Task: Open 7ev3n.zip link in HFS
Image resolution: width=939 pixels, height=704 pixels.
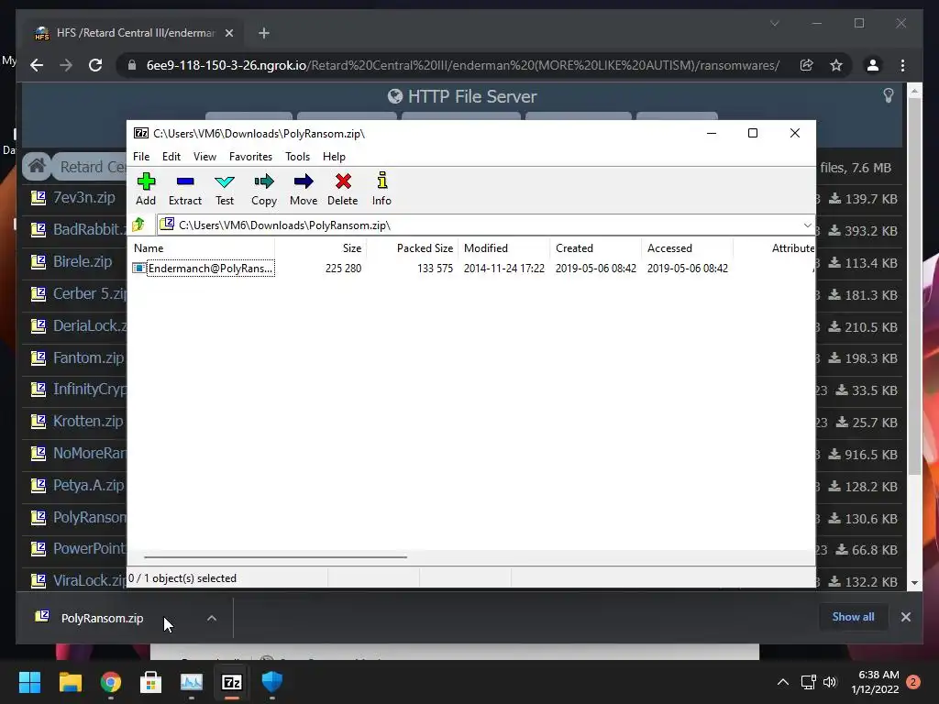Action: [x=83, y=198]
